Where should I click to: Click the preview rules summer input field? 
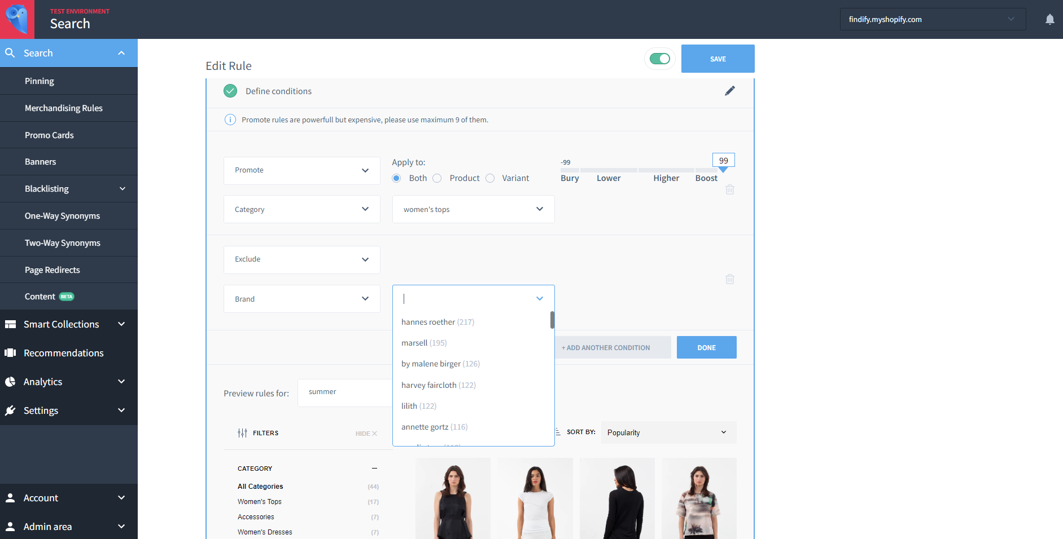pyautogui.click(x=345, y=392)
